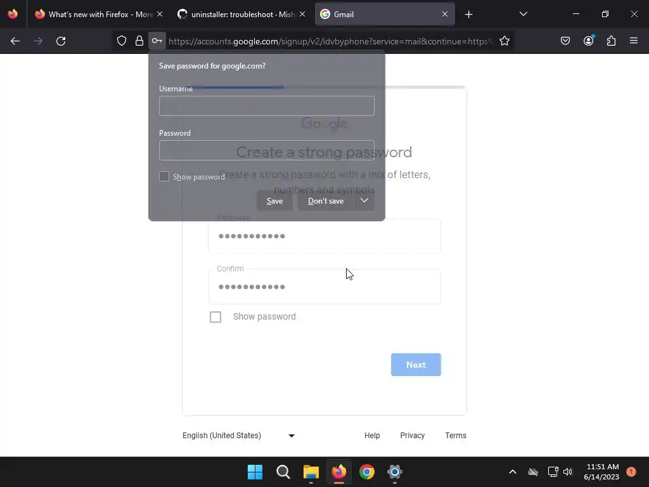Screen dimensions: 649x487
Task: Open the Save to Pocket icon
Action: click(565, 41)
